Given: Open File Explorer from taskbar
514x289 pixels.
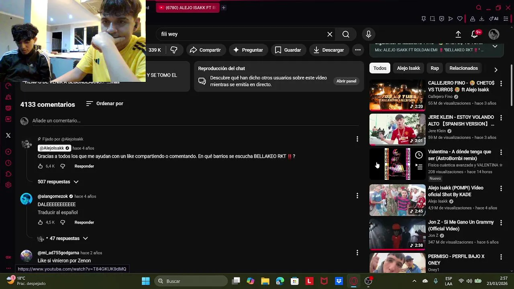Looking at the screenshot, I should (x=265, y=281).
